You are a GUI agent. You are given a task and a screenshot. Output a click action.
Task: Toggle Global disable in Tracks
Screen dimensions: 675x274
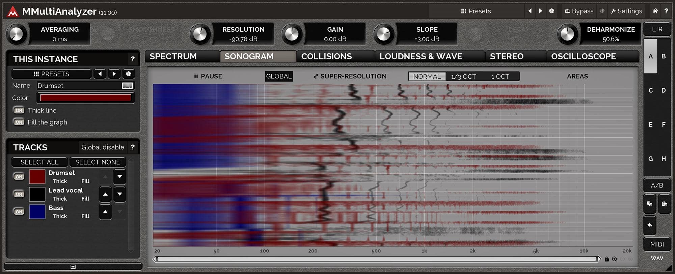pos(103,147)
